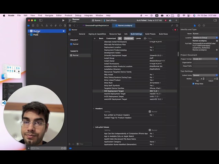The width and height of the screenshot is (219, 164).
Task: Open the Project Format dropdown
Action: [x=205, y=59]
